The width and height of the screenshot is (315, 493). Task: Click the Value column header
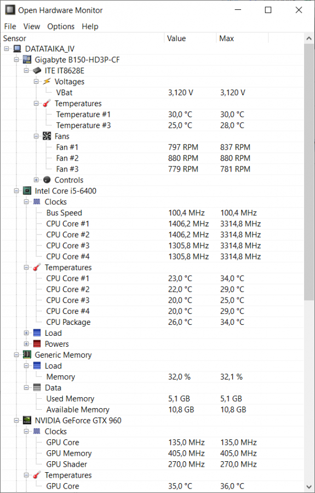coord(190,38)
